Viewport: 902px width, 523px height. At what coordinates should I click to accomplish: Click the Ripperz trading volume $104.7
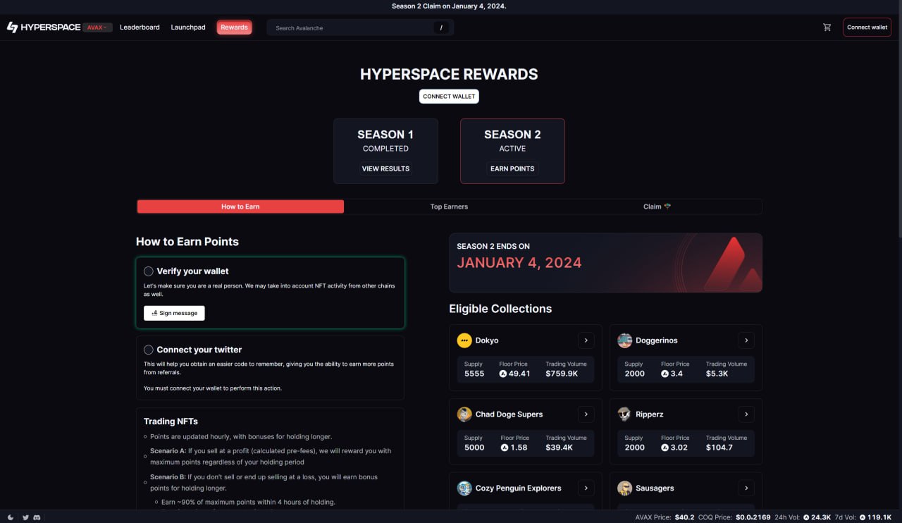click(719, 448)
